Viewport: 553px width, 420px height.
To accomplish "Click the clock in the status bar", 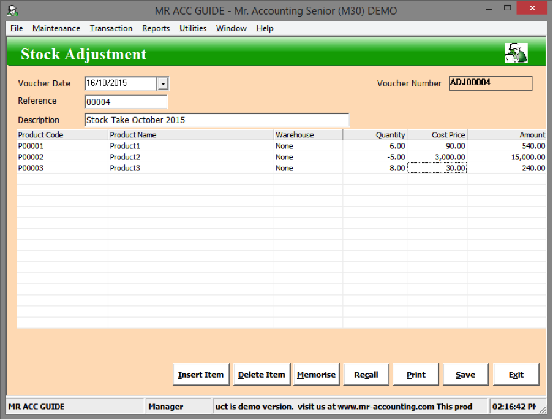I will click(x=514, y=407).
